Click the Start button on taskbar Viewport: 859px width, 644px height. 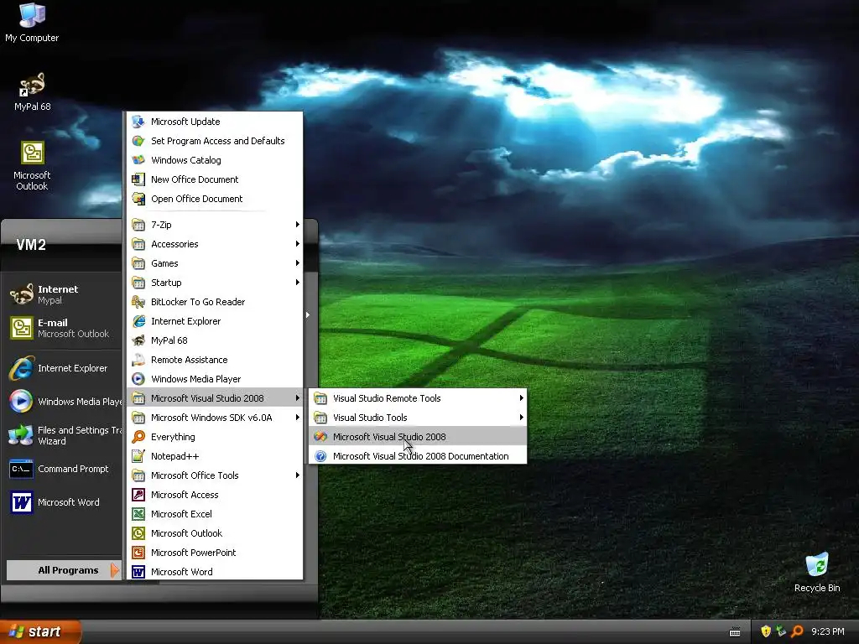40,631
